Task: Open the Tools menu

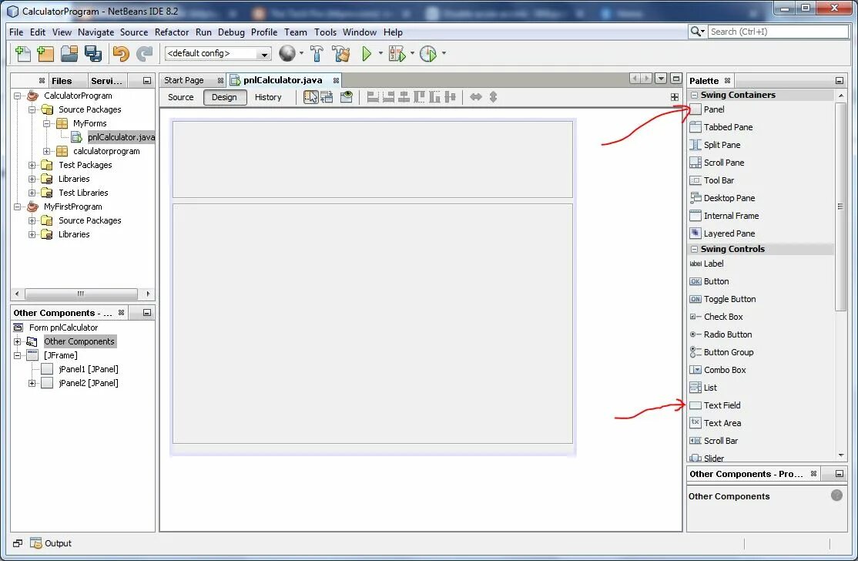Action: pyautogui.click(x=325, y=32)
